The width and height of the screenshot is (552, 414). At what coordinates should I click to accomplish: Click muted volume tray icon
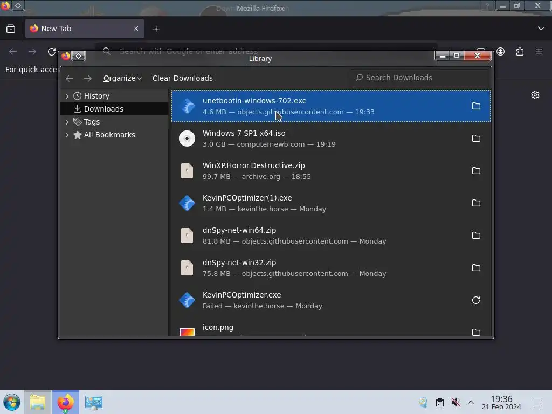pos(456,402)
